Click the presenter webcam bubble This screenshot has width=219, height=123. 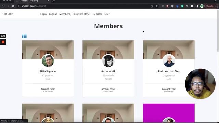(x=200, y=84)
